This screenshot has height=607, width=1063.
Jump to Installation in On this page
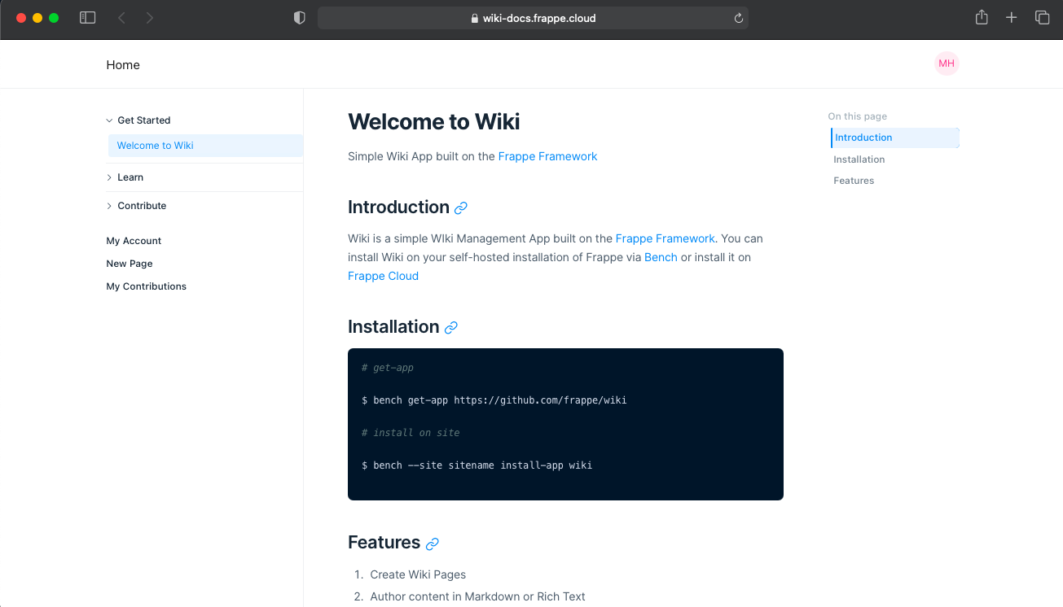coord(859,159)
